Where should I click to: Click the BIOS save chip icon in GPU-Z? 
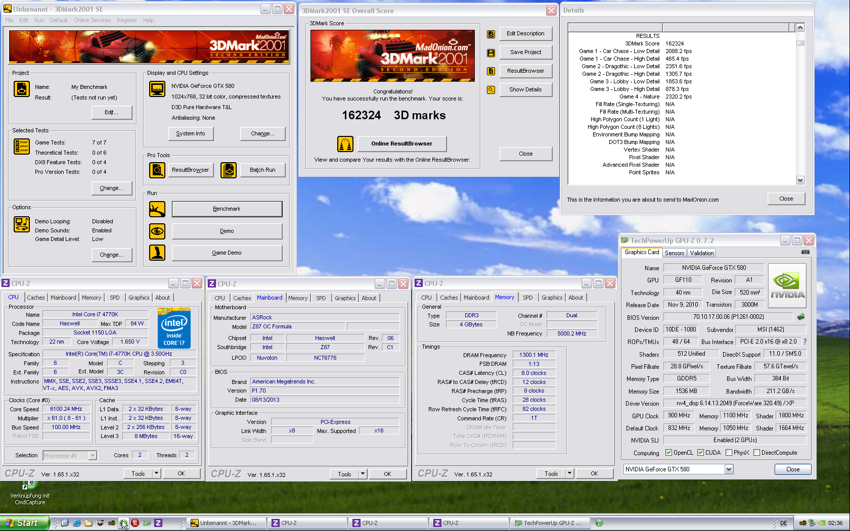pos(801,317)
